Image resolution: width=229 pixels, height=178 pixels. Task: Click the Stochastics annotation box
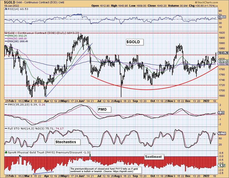[68, 142]
